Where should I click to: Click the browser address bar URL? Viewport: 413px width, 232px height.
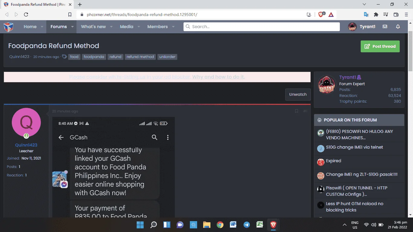(142, 14)
